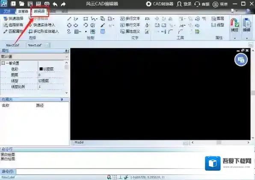Toggle ortho mode in status bar
Viewport: 255px width, 180px height.
coord(120,177)
